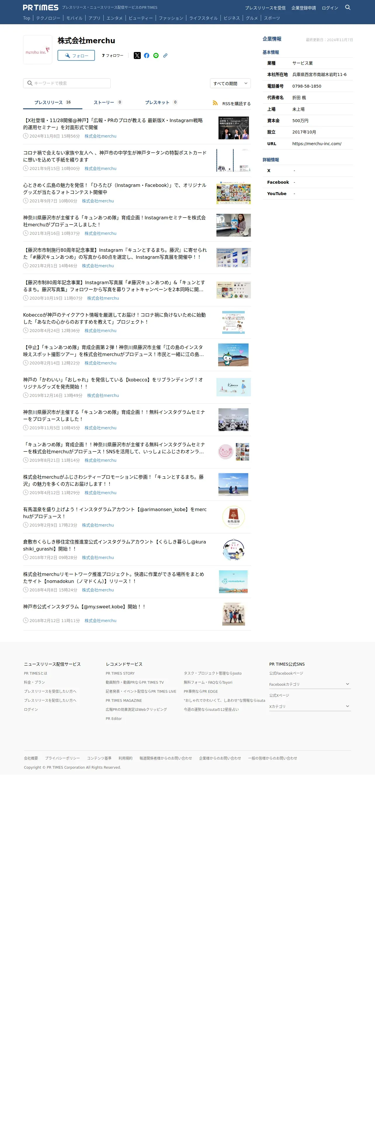Open the ビューティー category in nav
This screenshot has height=1125, width=375.
140,18
